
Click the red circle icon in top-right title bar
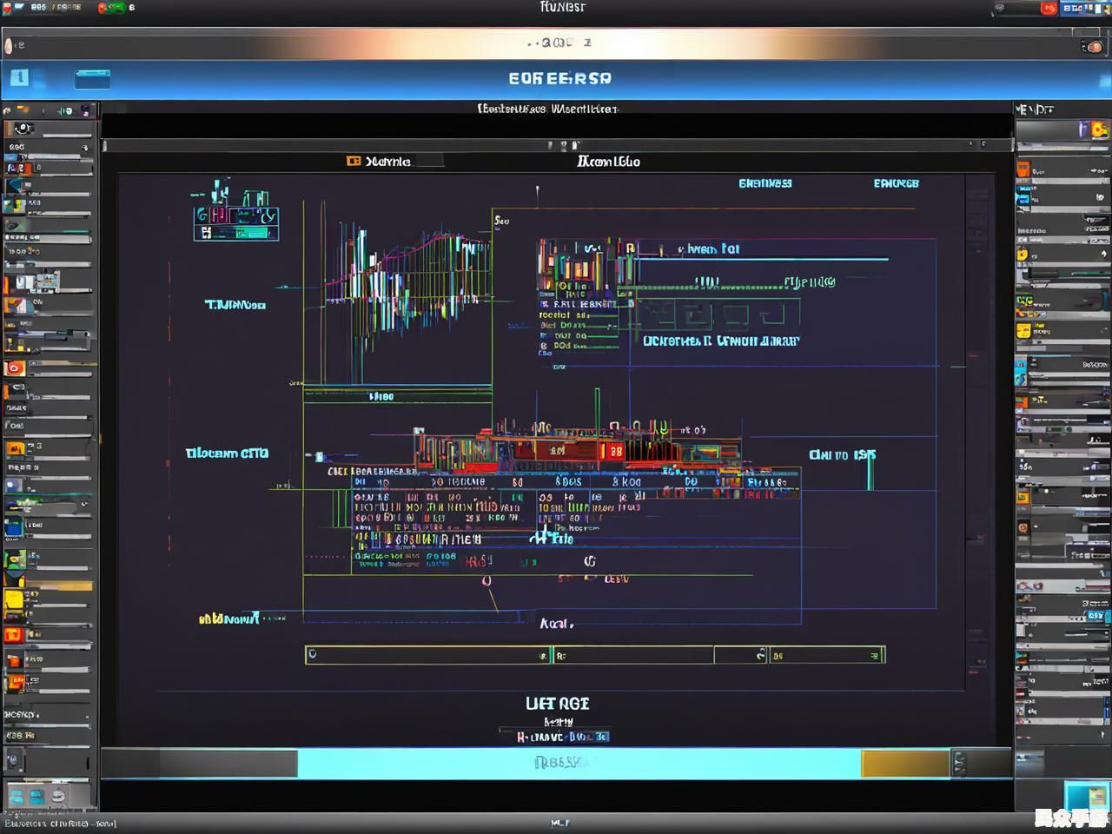click(1049, 9)
